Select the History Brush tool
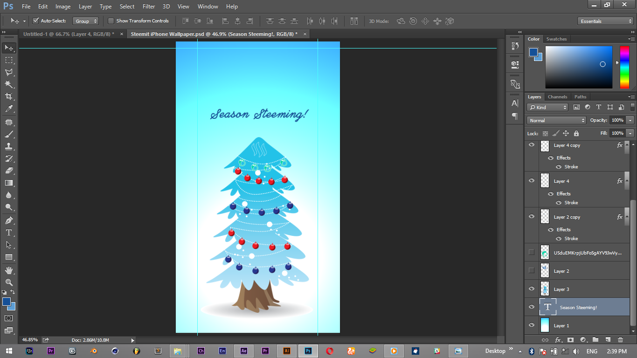Screen dimensions: 637x358 click(x=9, y=158)
